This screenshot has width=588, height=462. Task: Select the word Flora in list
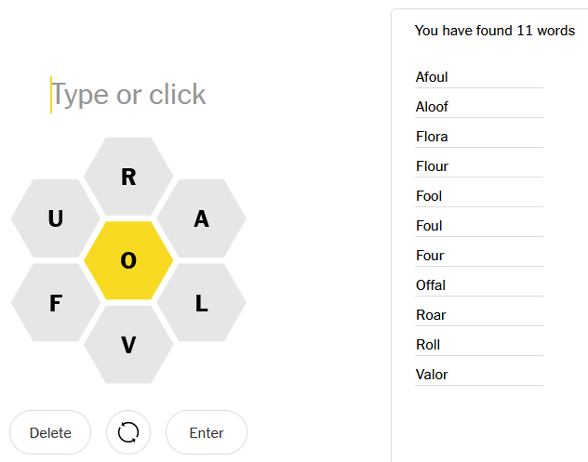[x=432, y=137]
